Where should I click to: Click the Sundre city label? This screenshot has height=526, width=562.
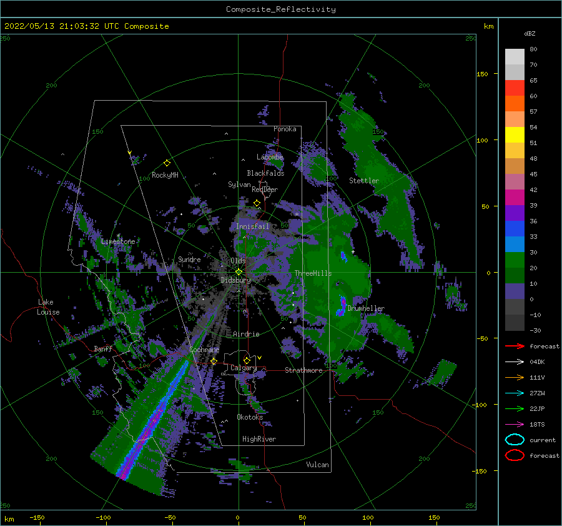189,259
